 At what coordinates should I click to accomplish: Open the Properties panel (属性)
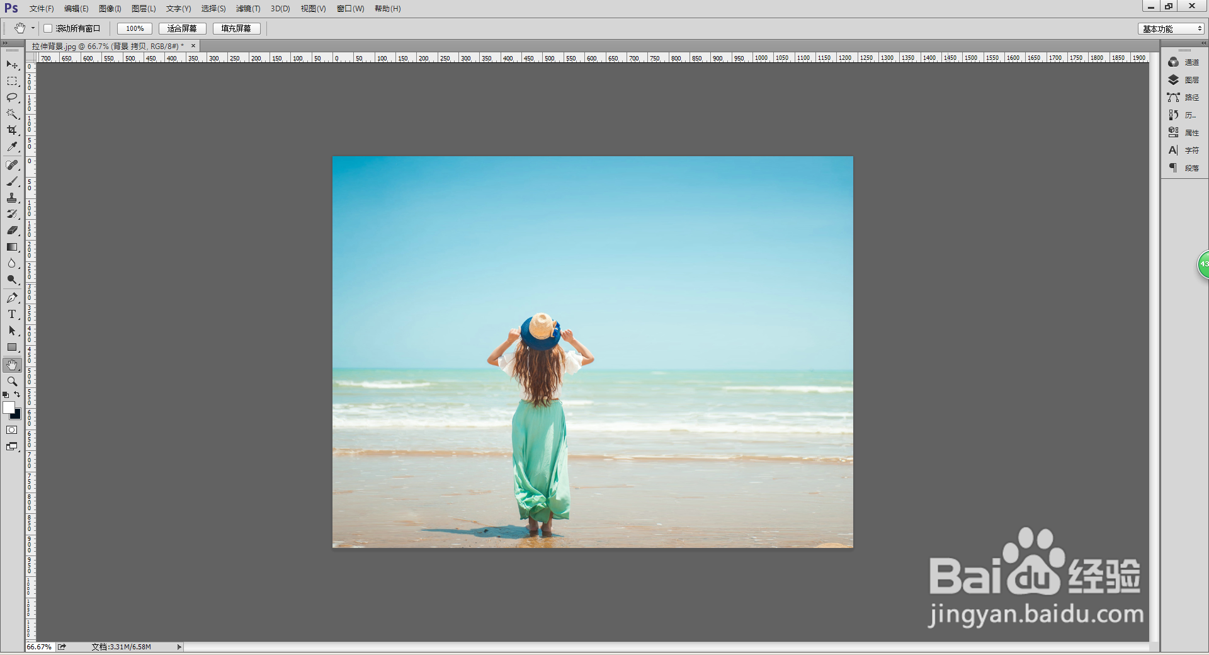pyautogui.click(x=1184, y=133)
